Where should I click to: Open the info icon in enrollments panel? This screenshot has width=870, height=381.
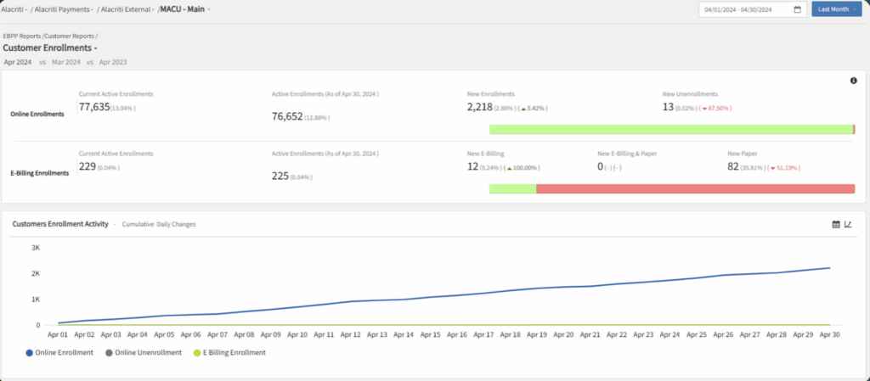click(853, 81)
